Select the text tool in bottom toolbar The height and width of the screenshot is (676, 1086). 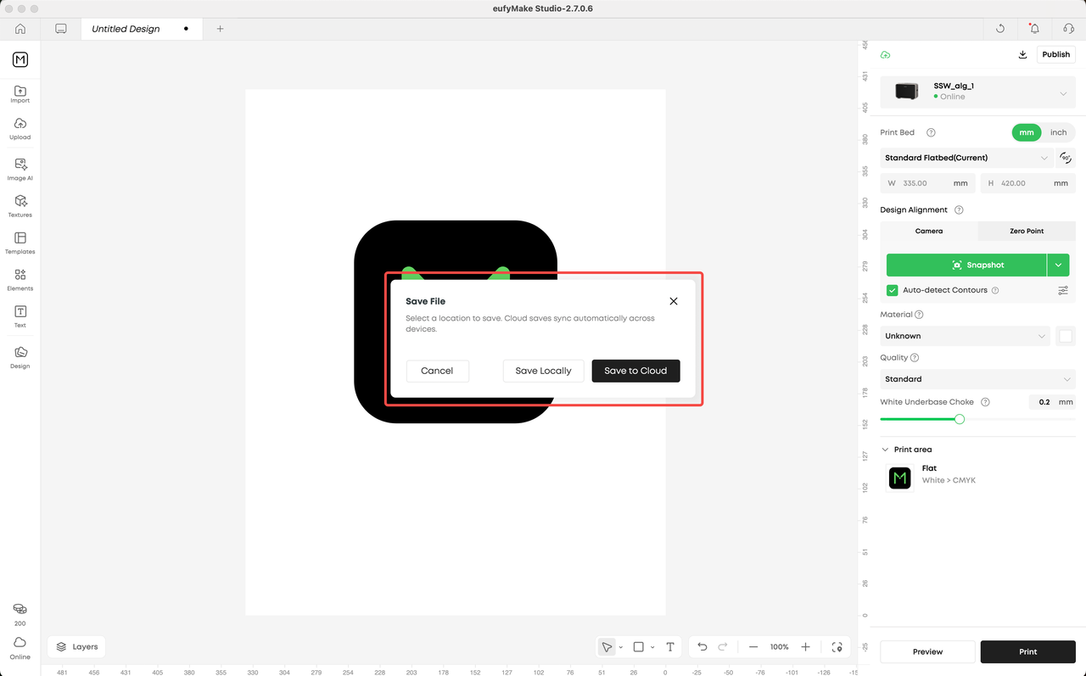pos(670,647)
